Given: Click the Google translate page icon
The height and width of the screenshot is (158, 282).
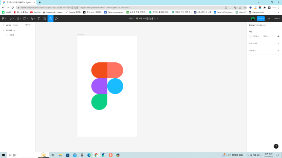Looking at the screenshot, I should tap(235, 8).
